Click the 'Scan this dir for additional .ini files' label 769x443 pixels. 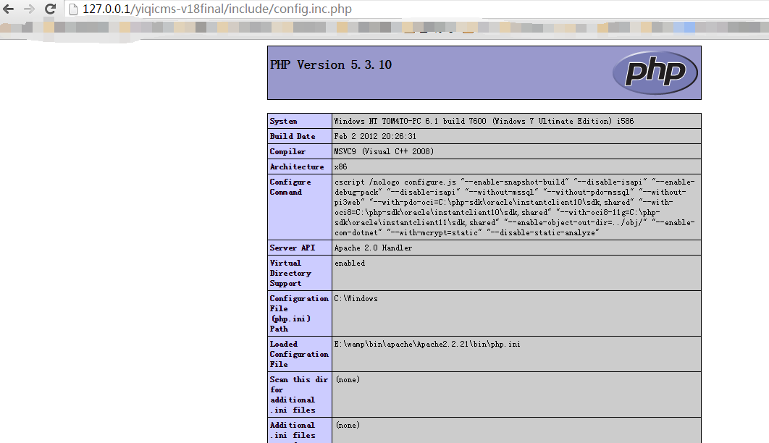pyautogui.click(x=298, y=395)
